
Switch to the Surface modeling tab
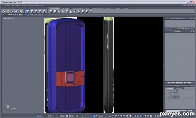[97, 8]
